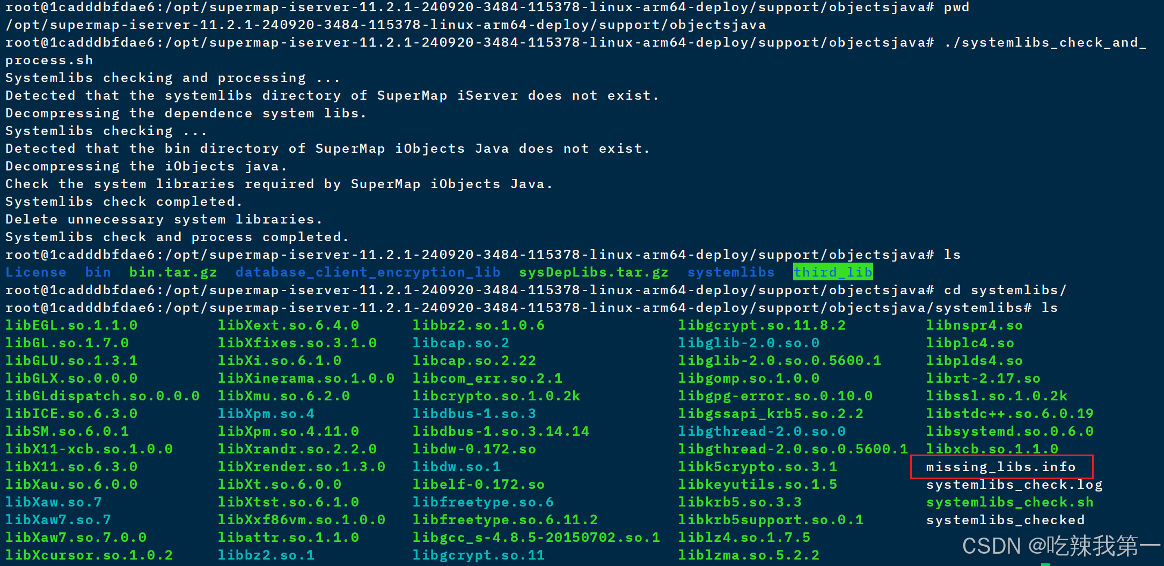Screen dimensions: 1164x566
Task: Click the systemlibs_check.log file name
Action: [x=1013, y=485]
